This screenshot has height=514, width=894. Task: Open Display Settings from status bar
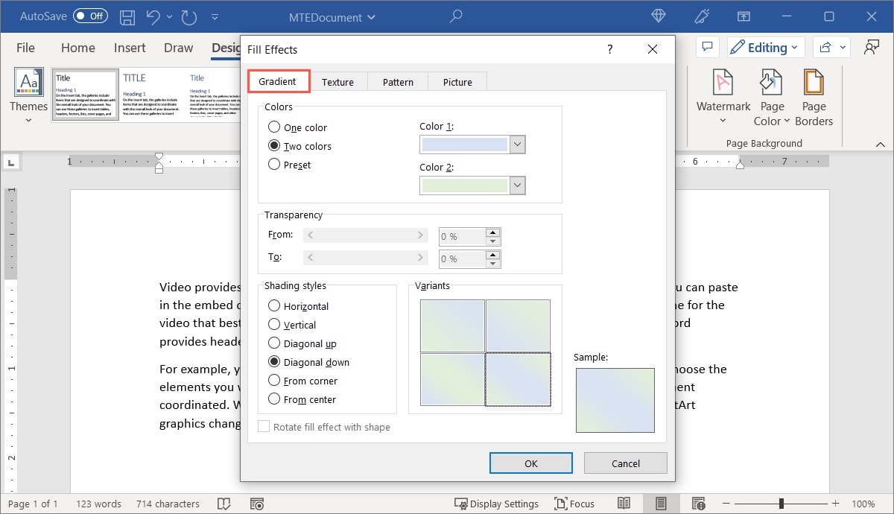[x=496, y=504]
